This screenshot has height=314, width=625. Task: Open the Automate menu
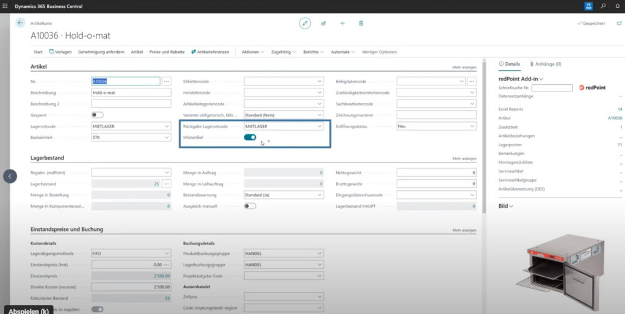click(343, 52)
